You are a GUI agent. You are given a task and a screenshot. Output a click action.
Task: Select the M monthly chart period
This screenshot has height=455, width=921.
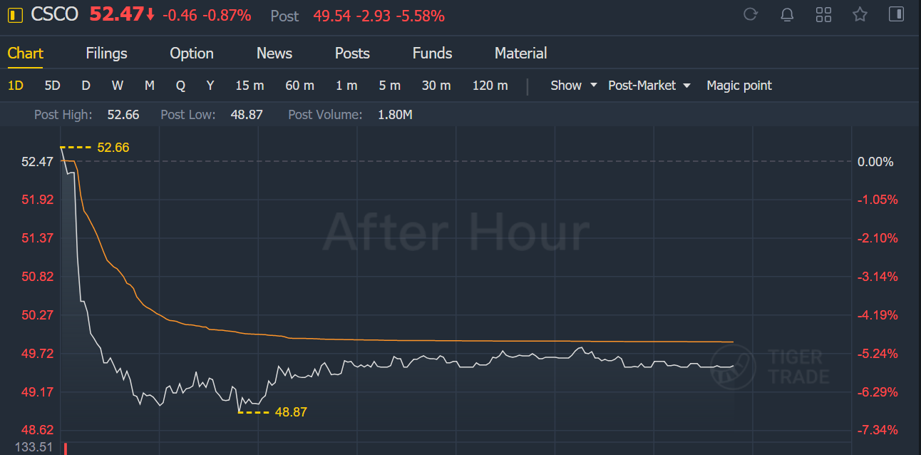click(150, 86)
